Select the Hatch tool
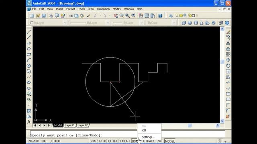 [29, 111]
